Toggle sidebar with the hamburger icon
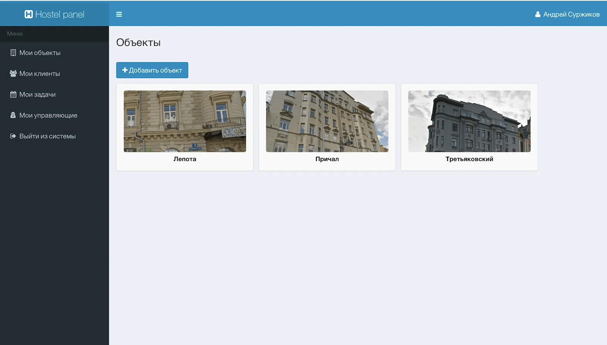Viewport: 607px width, 345px height. 119,14
